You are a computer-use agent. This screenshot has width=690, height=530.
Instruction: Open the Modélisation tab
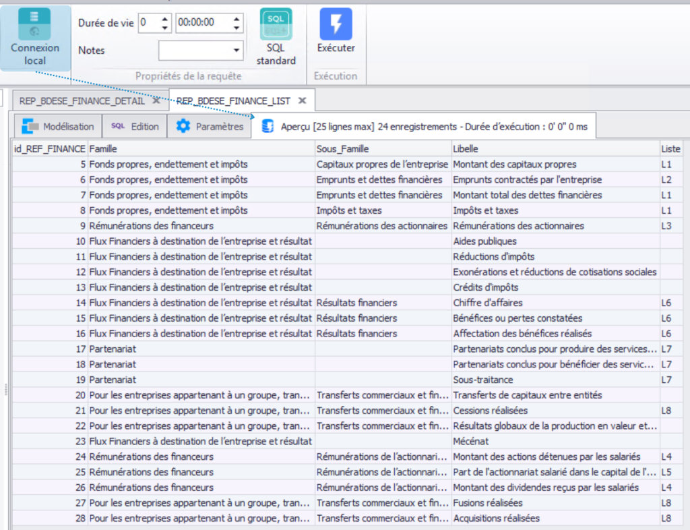[x=58, y=126]
